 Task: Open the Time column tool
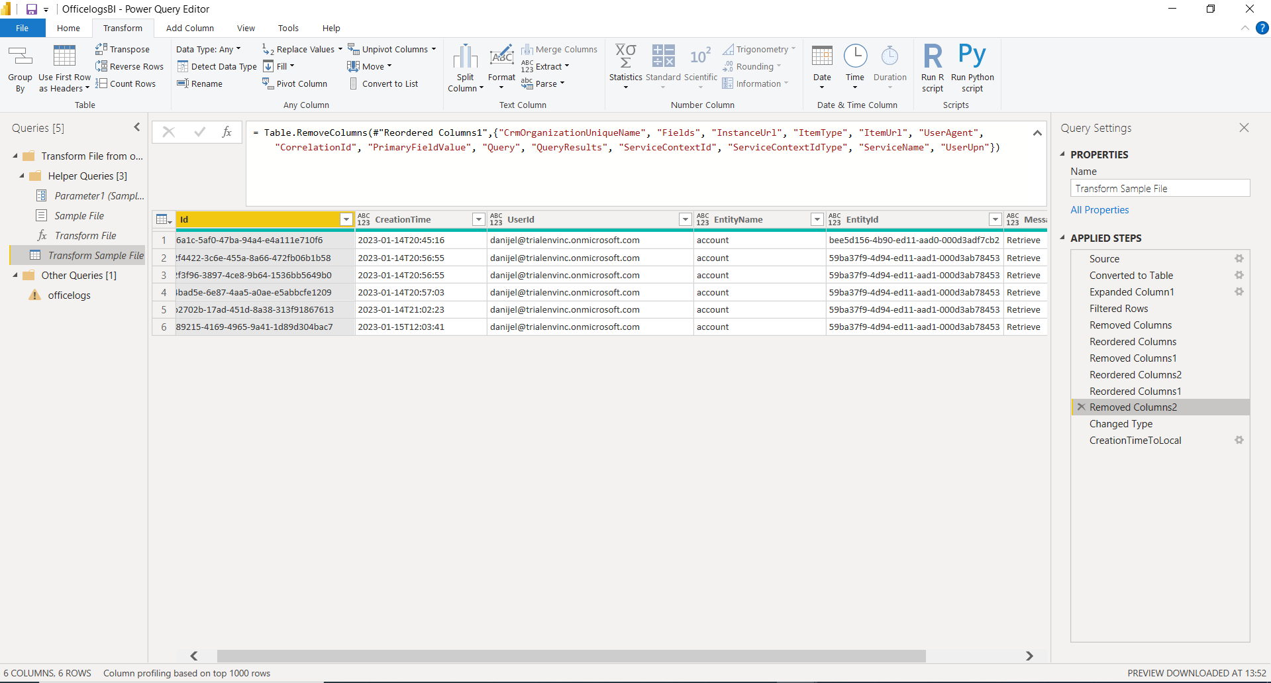855,67
